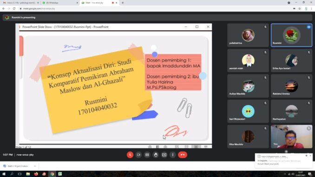
Task: Select Rusmini's participant tile
Action: [291, 35]
